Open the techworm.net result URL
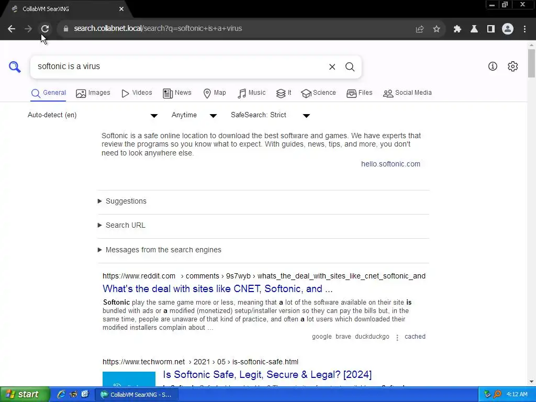This screenshot has width=536, height=402. click(200, 362)
